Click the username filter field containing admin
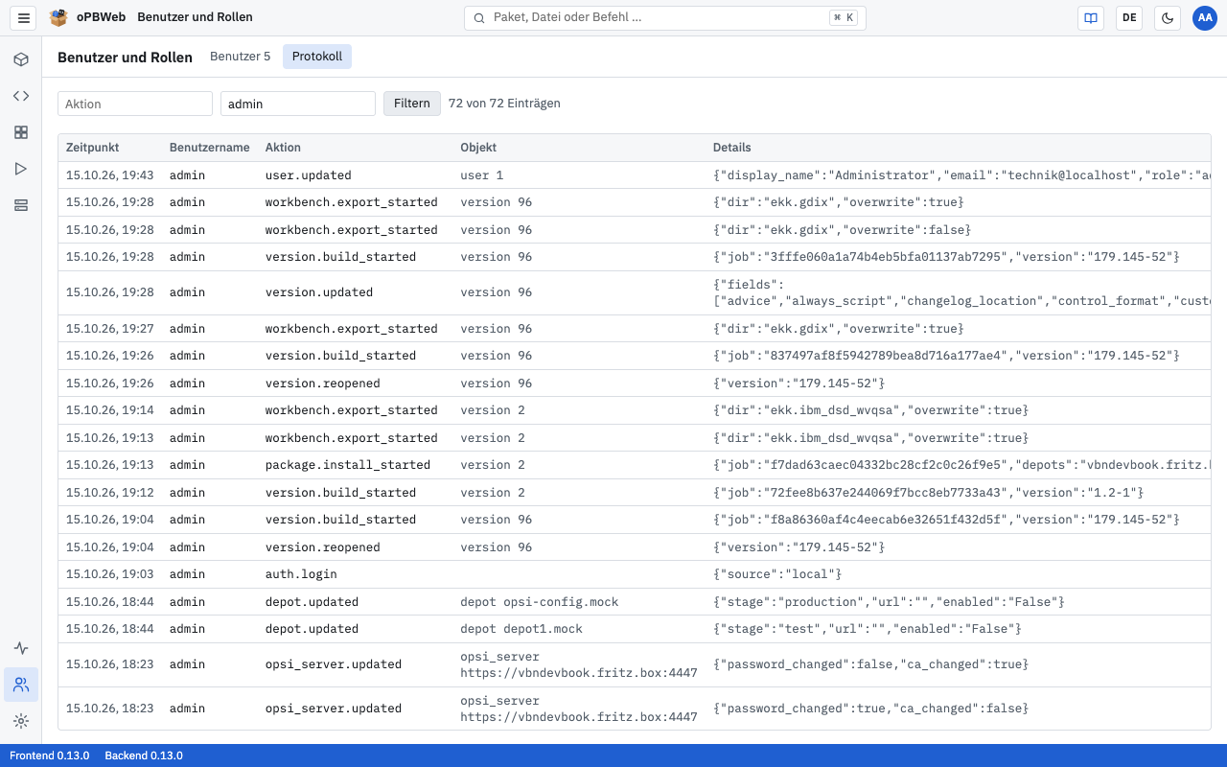1227x767 pixels. click(298, 104)
